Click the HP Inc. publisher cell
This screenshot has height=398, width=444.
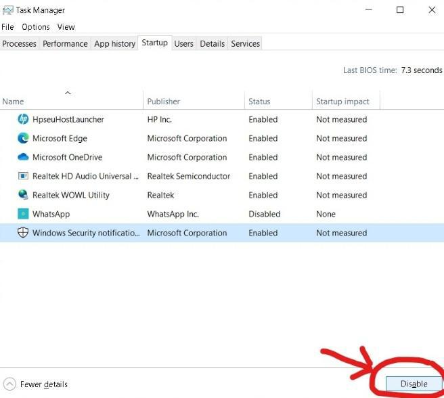(160, 119)
